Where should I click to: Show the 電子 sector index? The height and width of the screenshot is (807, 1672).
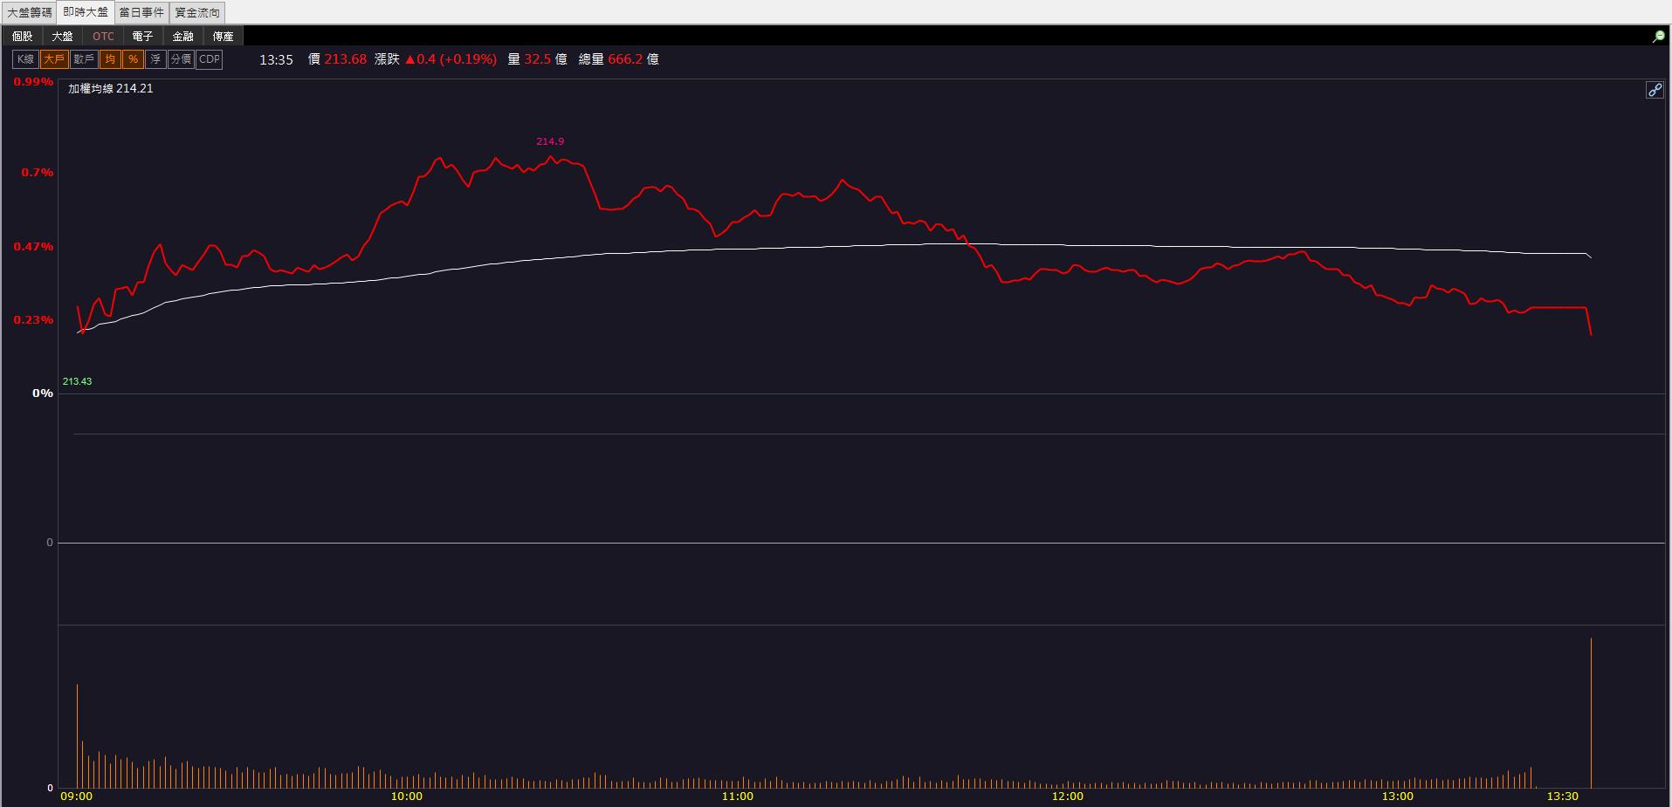142,36
